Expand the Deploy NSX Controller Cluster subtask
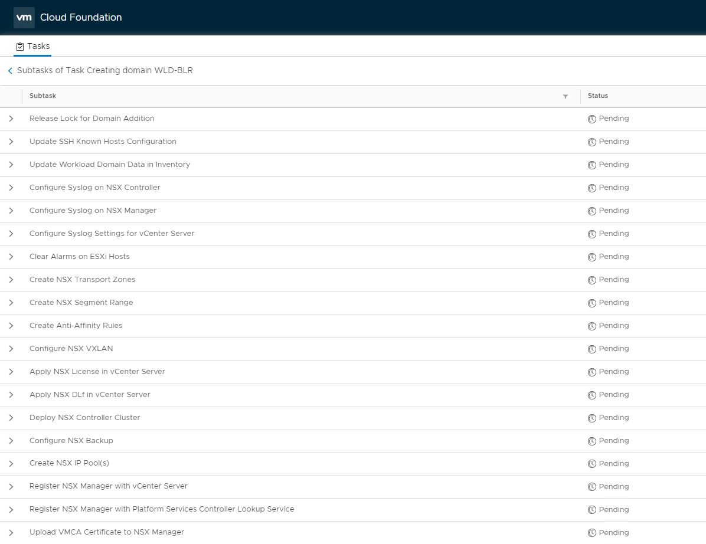 point(11,418)
